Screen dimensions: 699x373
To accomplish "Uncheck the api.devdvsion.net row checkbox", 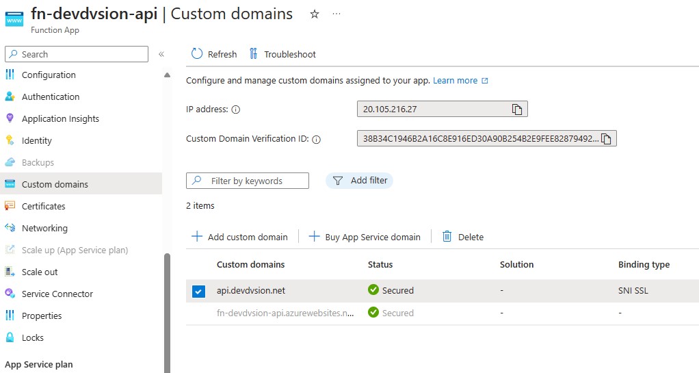I will pyautogui.click(x=198, y=292).
